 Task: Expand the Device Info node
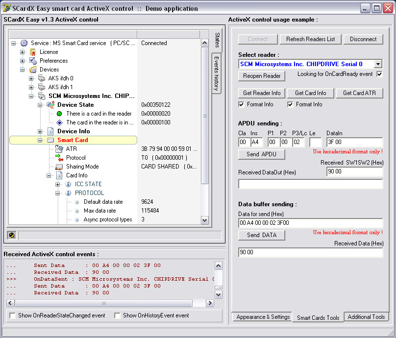40,131
